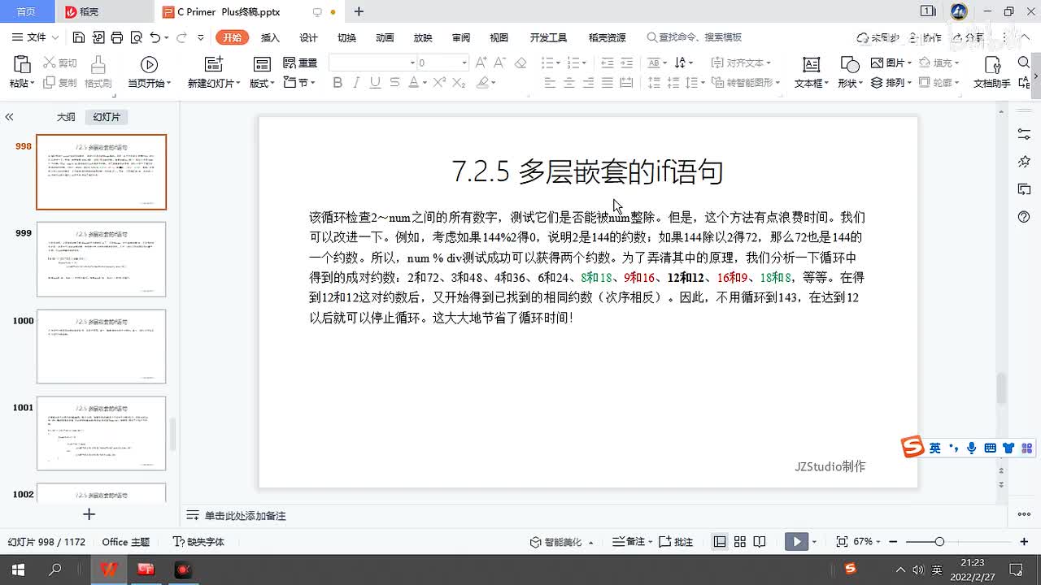
Task: Open the Insert (插入) ribbon tab
Action: 270,37
